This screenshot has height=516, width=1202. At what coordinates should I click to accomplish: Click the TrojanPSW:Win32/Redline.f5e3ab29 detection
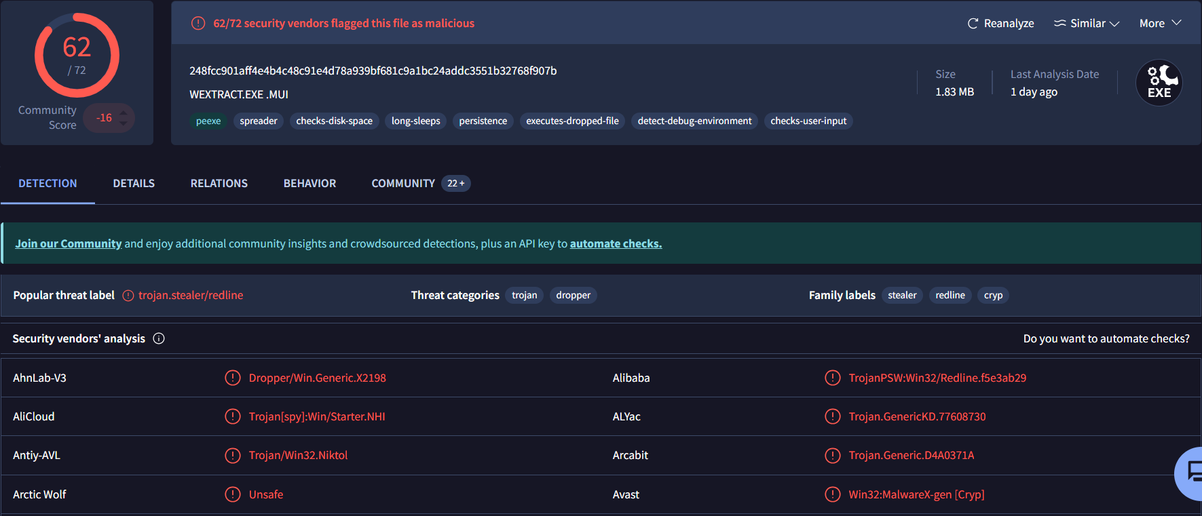937,378
